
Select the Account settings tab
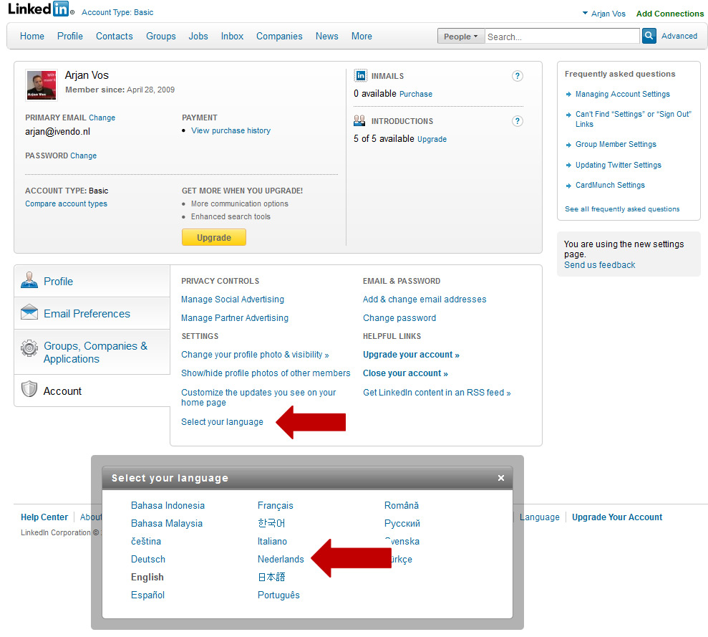point(92,391)
